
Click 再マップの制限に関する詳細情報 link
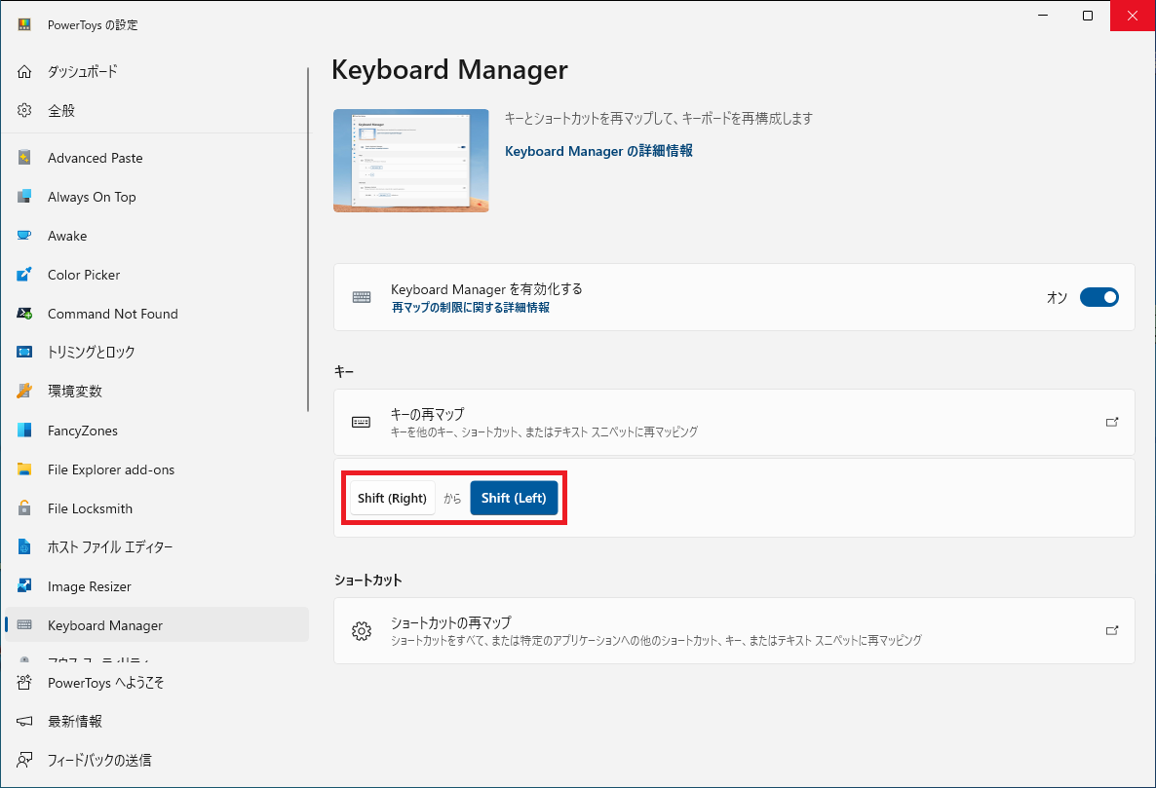click(471, 308)
